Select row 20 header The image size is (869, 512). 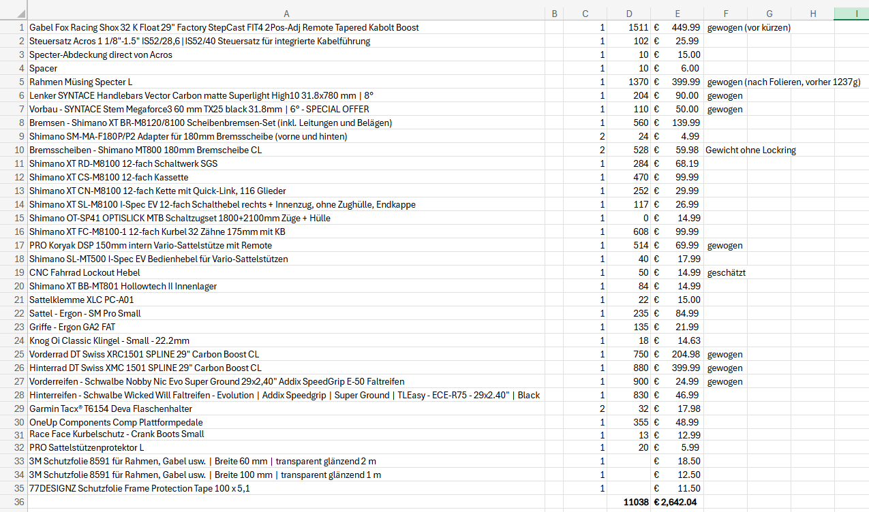click(x=14, y=286)
